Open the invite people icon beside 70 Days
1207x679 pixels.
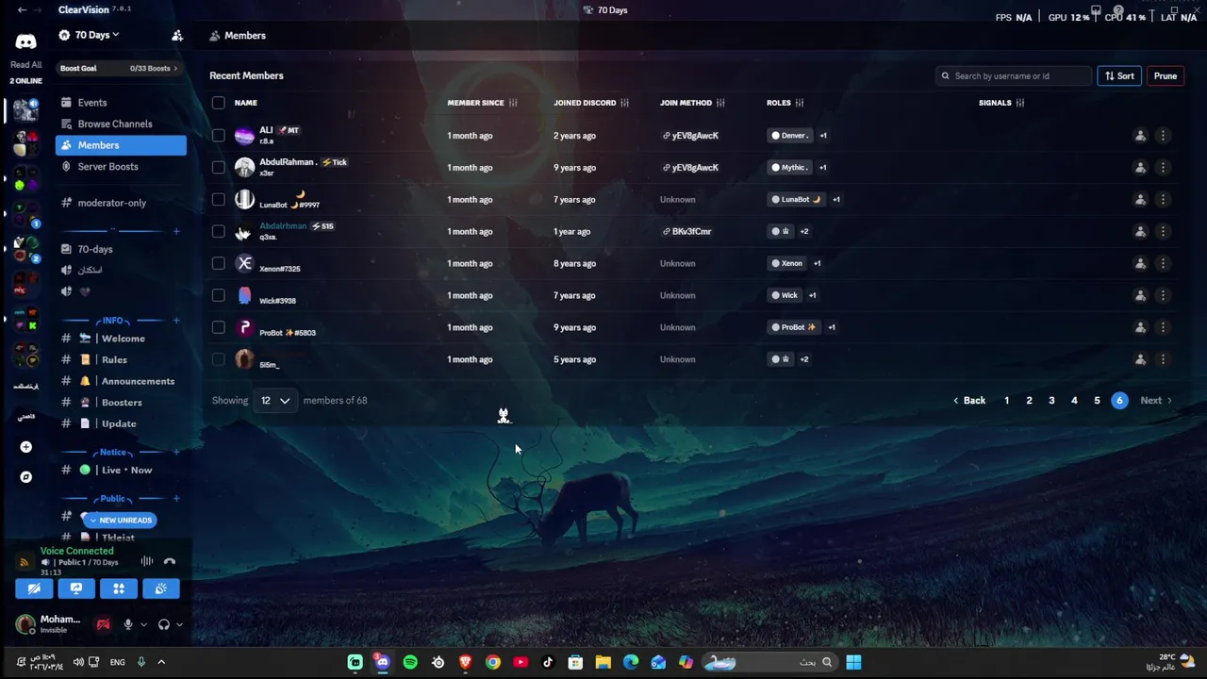click(x=177, y=35)
